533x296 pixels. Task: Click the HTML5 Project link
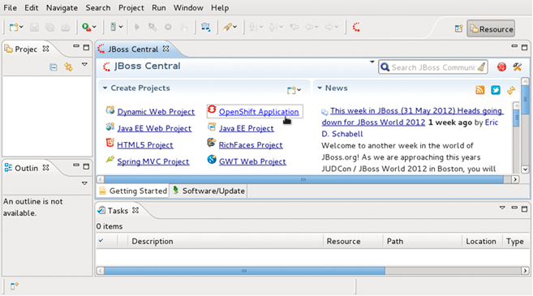click(x=145, y=145)
